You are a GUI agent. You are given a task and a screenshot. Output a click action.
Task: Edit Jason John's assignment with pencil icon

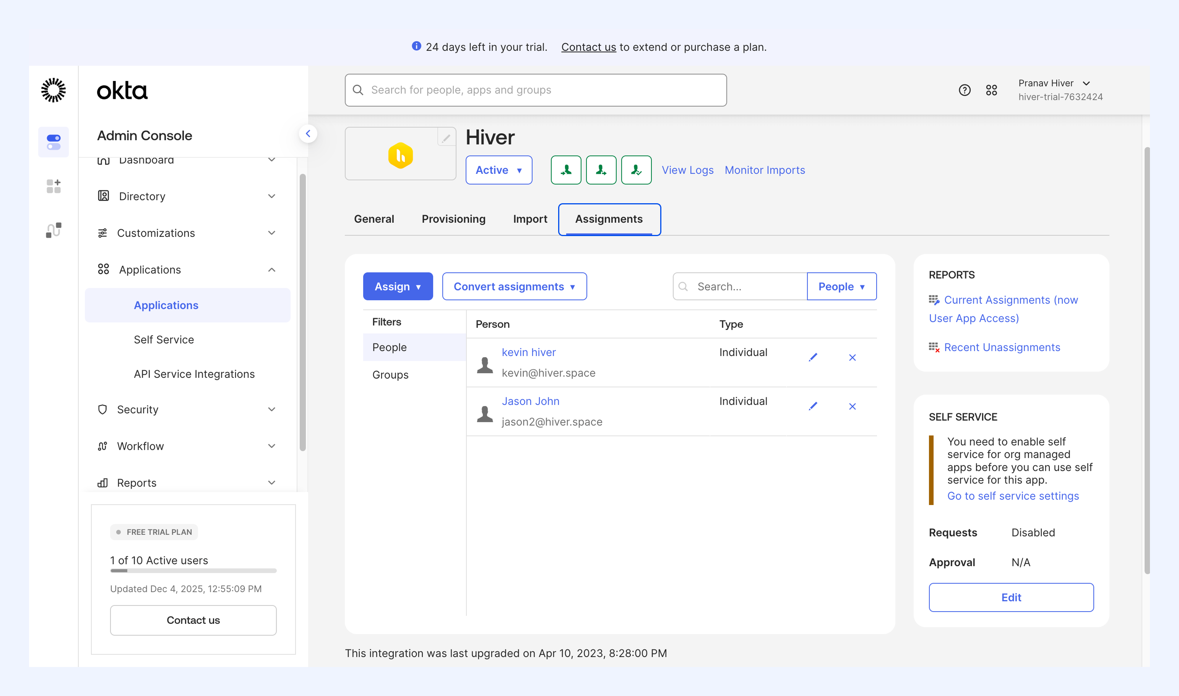click(814, 406)
